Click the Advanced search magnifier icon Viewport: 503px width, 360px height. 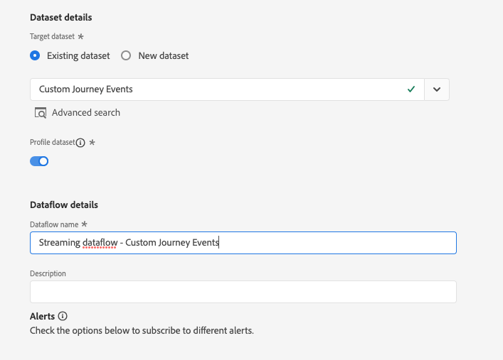pyautogui.click(x=41, y=113)
